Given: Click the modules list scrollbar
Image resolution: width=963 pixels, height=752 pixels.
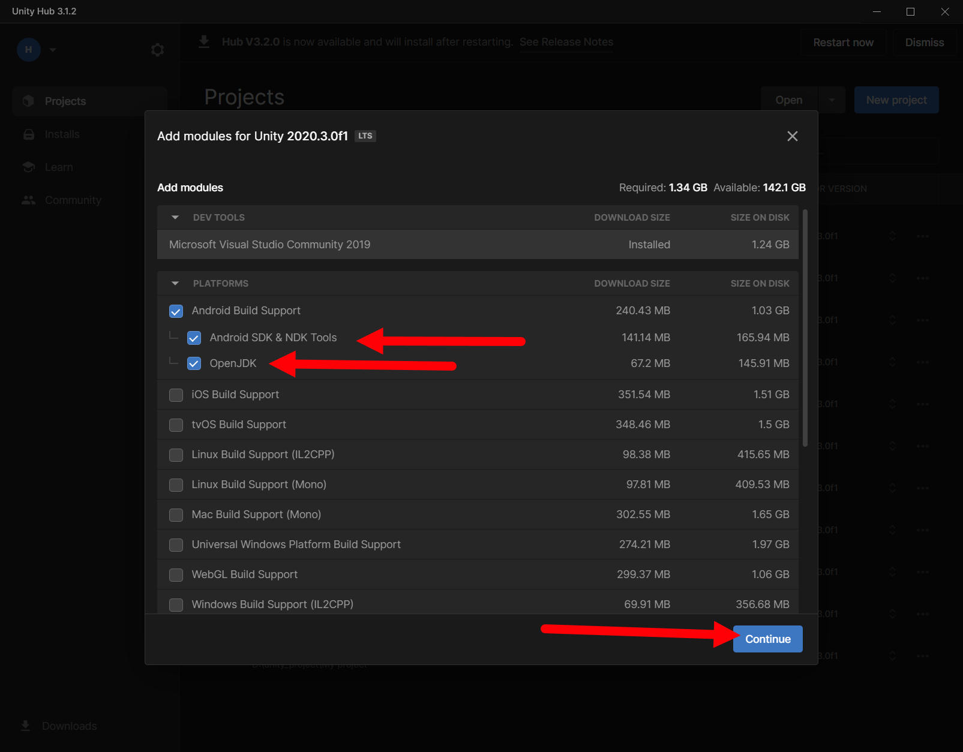Looking at the screenshot, I should point(805,328).
